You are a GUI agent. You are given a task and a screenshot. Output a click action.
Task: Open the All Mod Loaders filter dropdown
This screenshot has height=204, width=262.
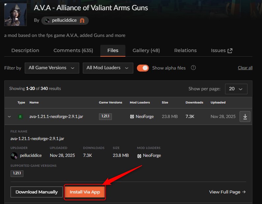pyautogui.click(x=108, y=68)
